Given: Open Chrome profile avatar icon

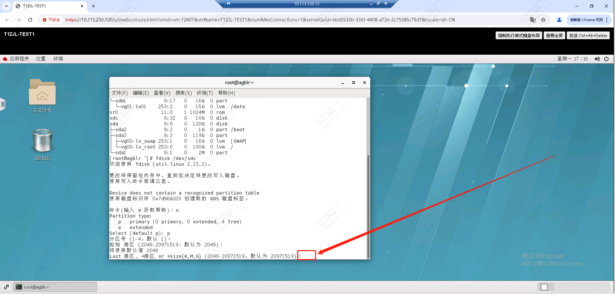Looking at the screenshot, I should tap(559, 20).
